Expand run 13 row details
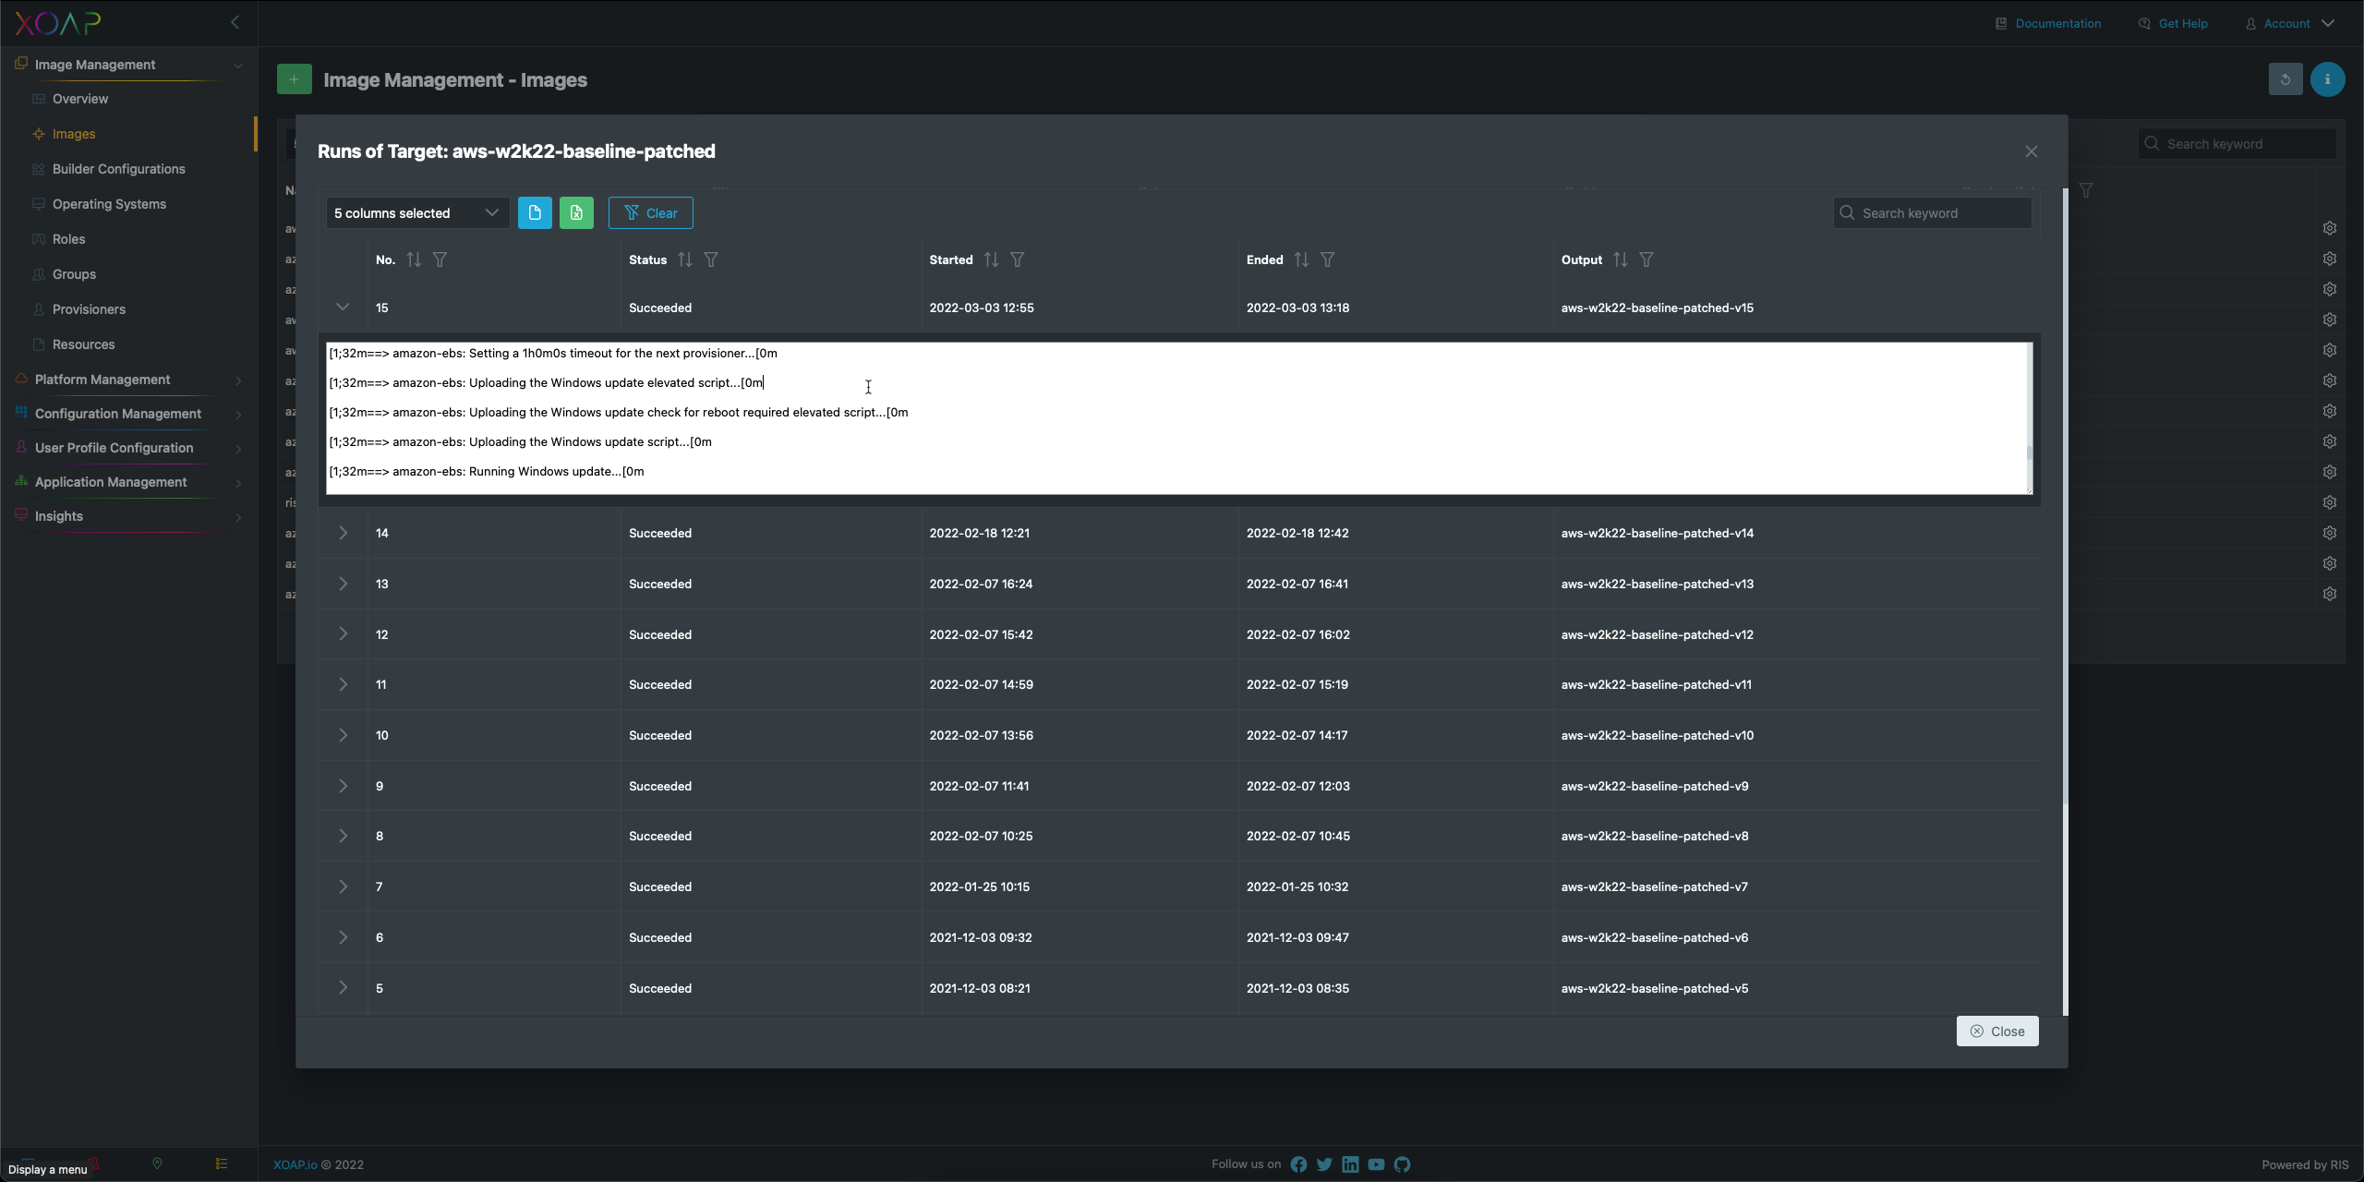 pos(343,584)
